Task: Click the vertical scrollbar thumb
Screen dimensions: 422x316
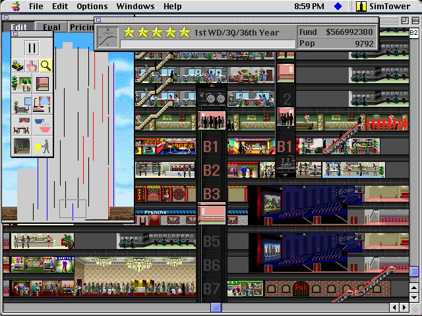Action: (413, 271)
